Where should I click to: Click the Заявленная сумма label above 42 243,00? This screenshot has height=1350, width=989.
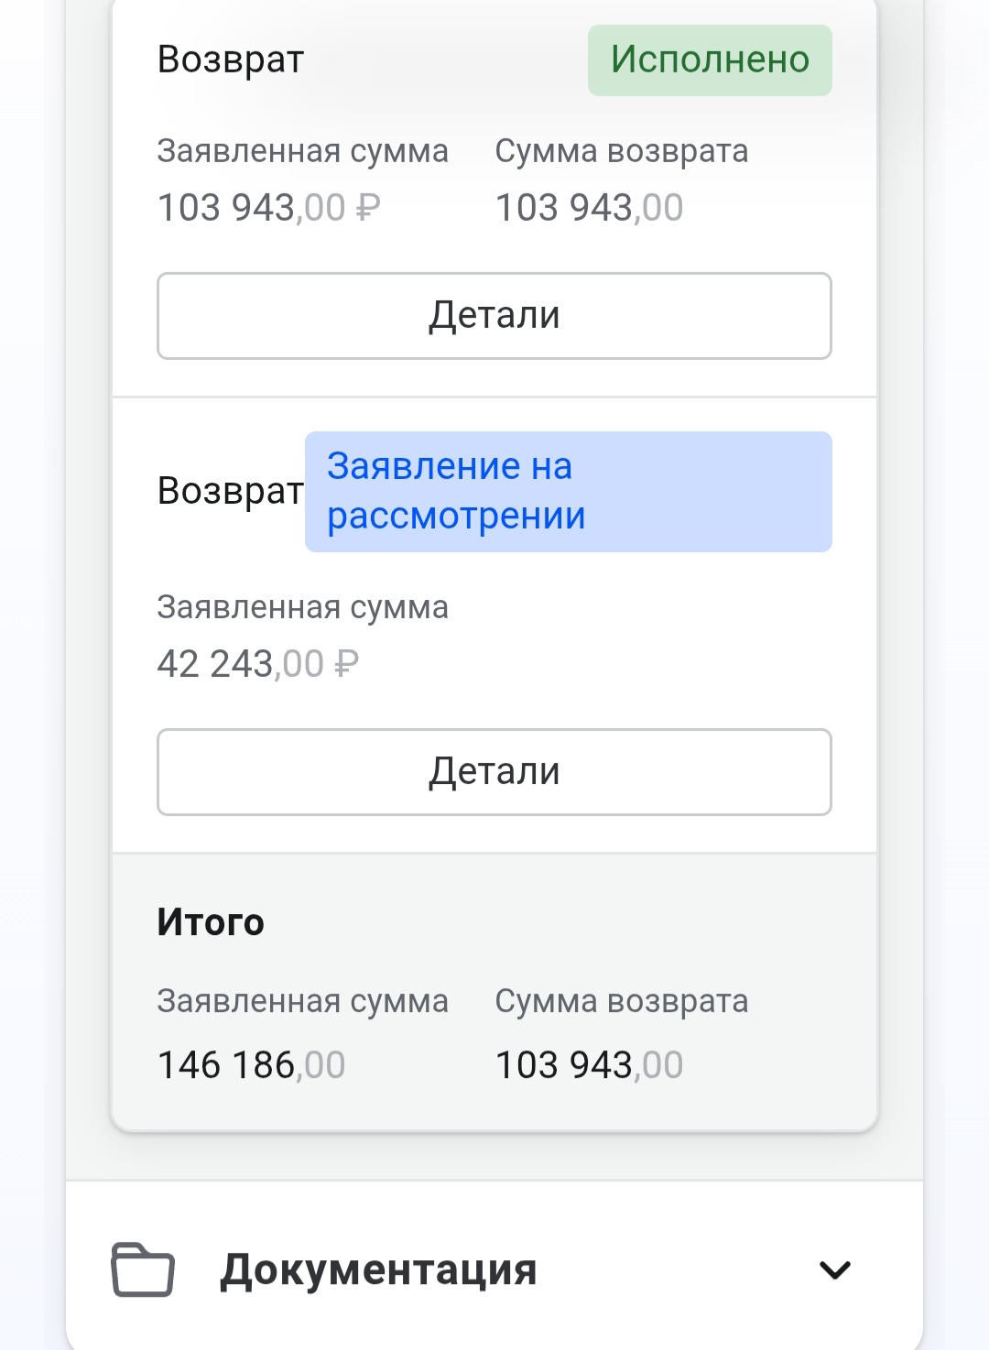pos(302,607)
